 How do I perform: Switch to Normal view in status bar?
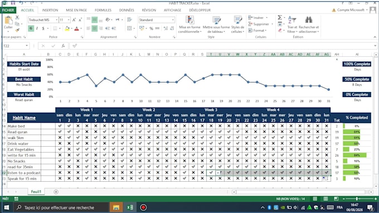tap(315, 199)
